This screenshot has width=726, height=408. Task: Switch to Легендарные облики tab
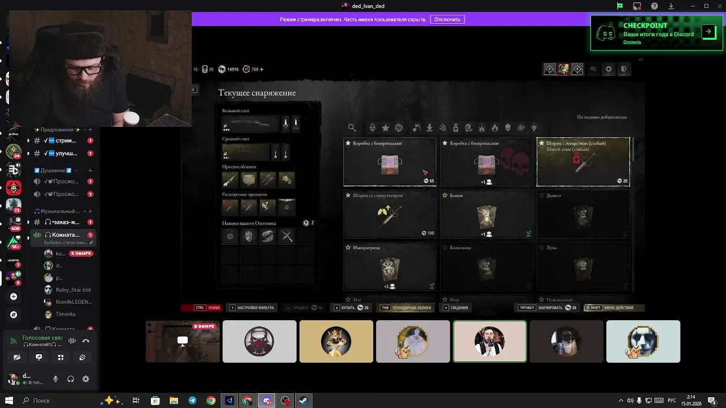[406, 308]
